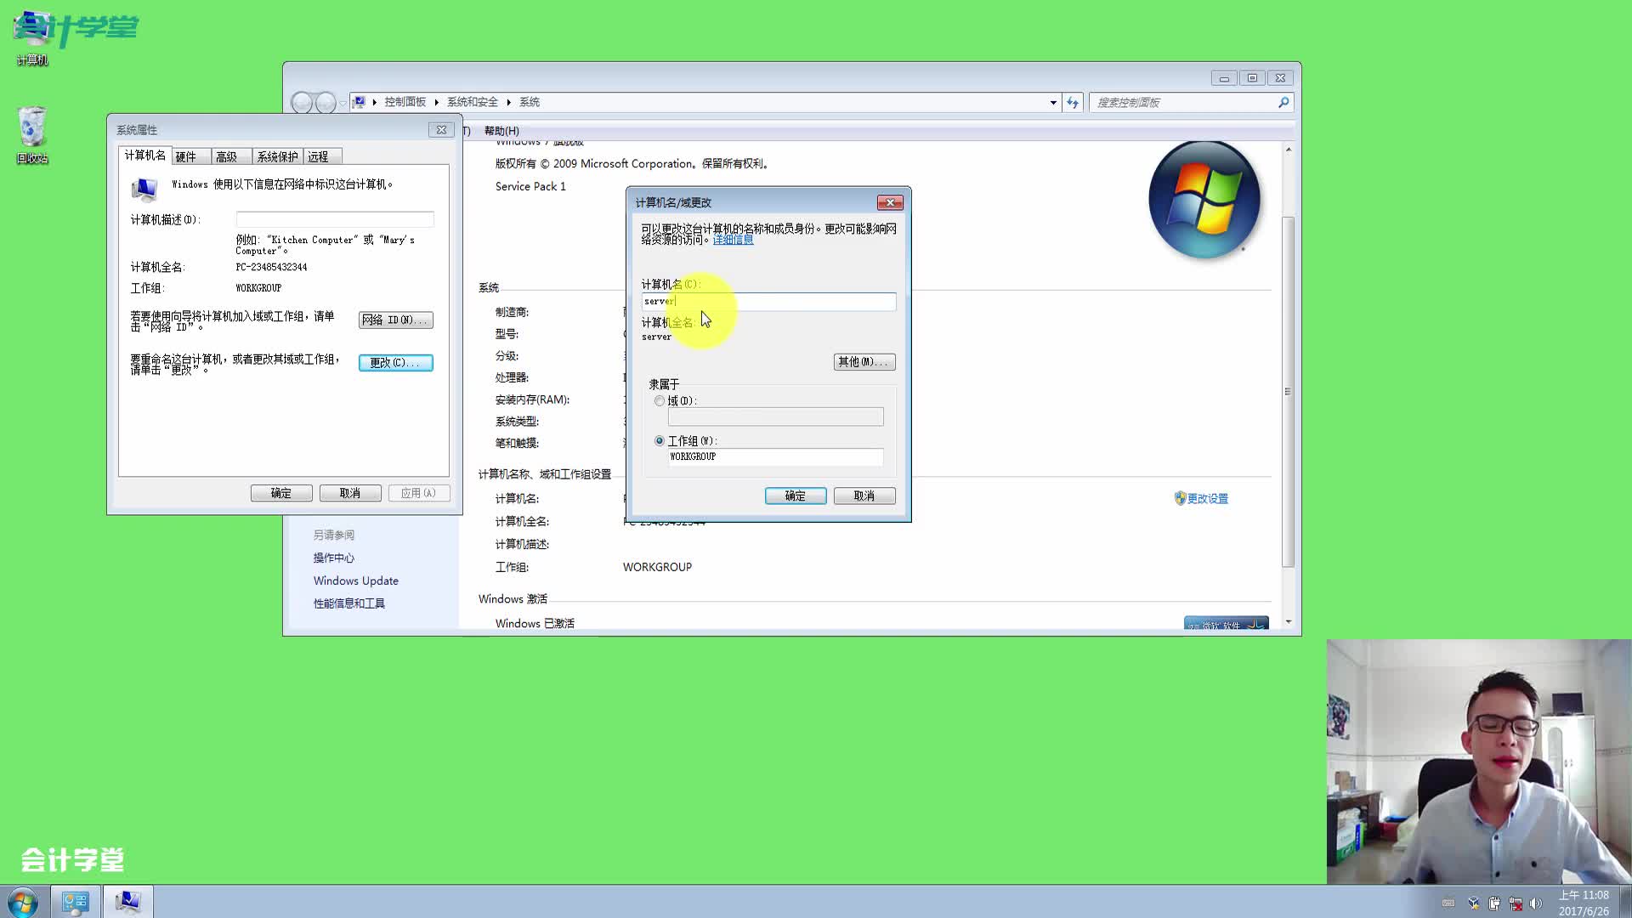
Task: Click the search magnifier in control panel
Action: 1283,102
